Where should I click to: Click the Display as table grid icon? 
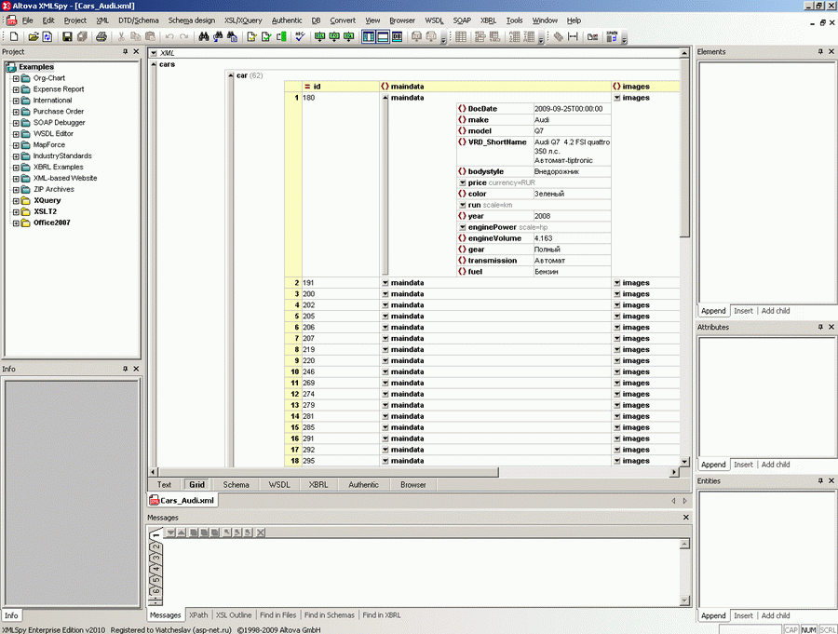pyautogui.click(x=461, y=36)
